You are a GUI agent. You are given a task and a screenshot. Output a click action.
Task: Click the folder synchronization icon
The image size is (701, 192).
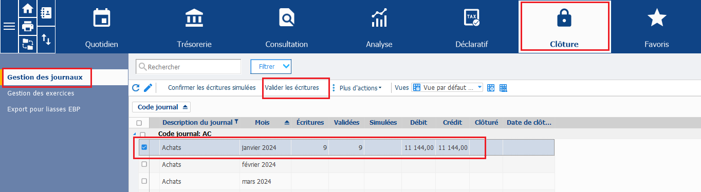pos(28,44)
